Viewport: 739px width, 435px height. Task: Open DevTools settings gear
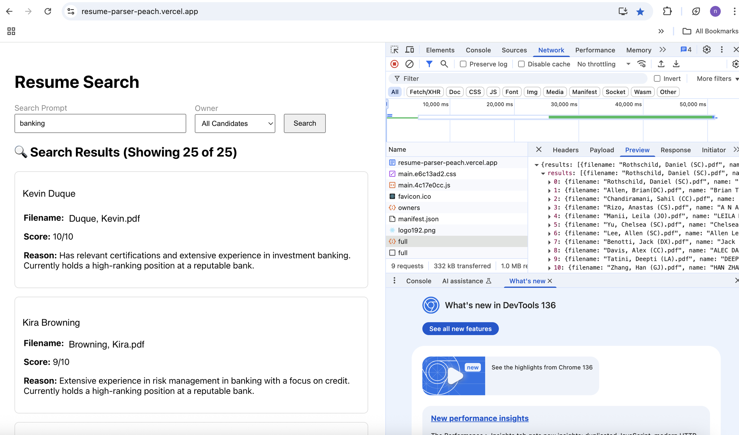(x=706, y=50)
